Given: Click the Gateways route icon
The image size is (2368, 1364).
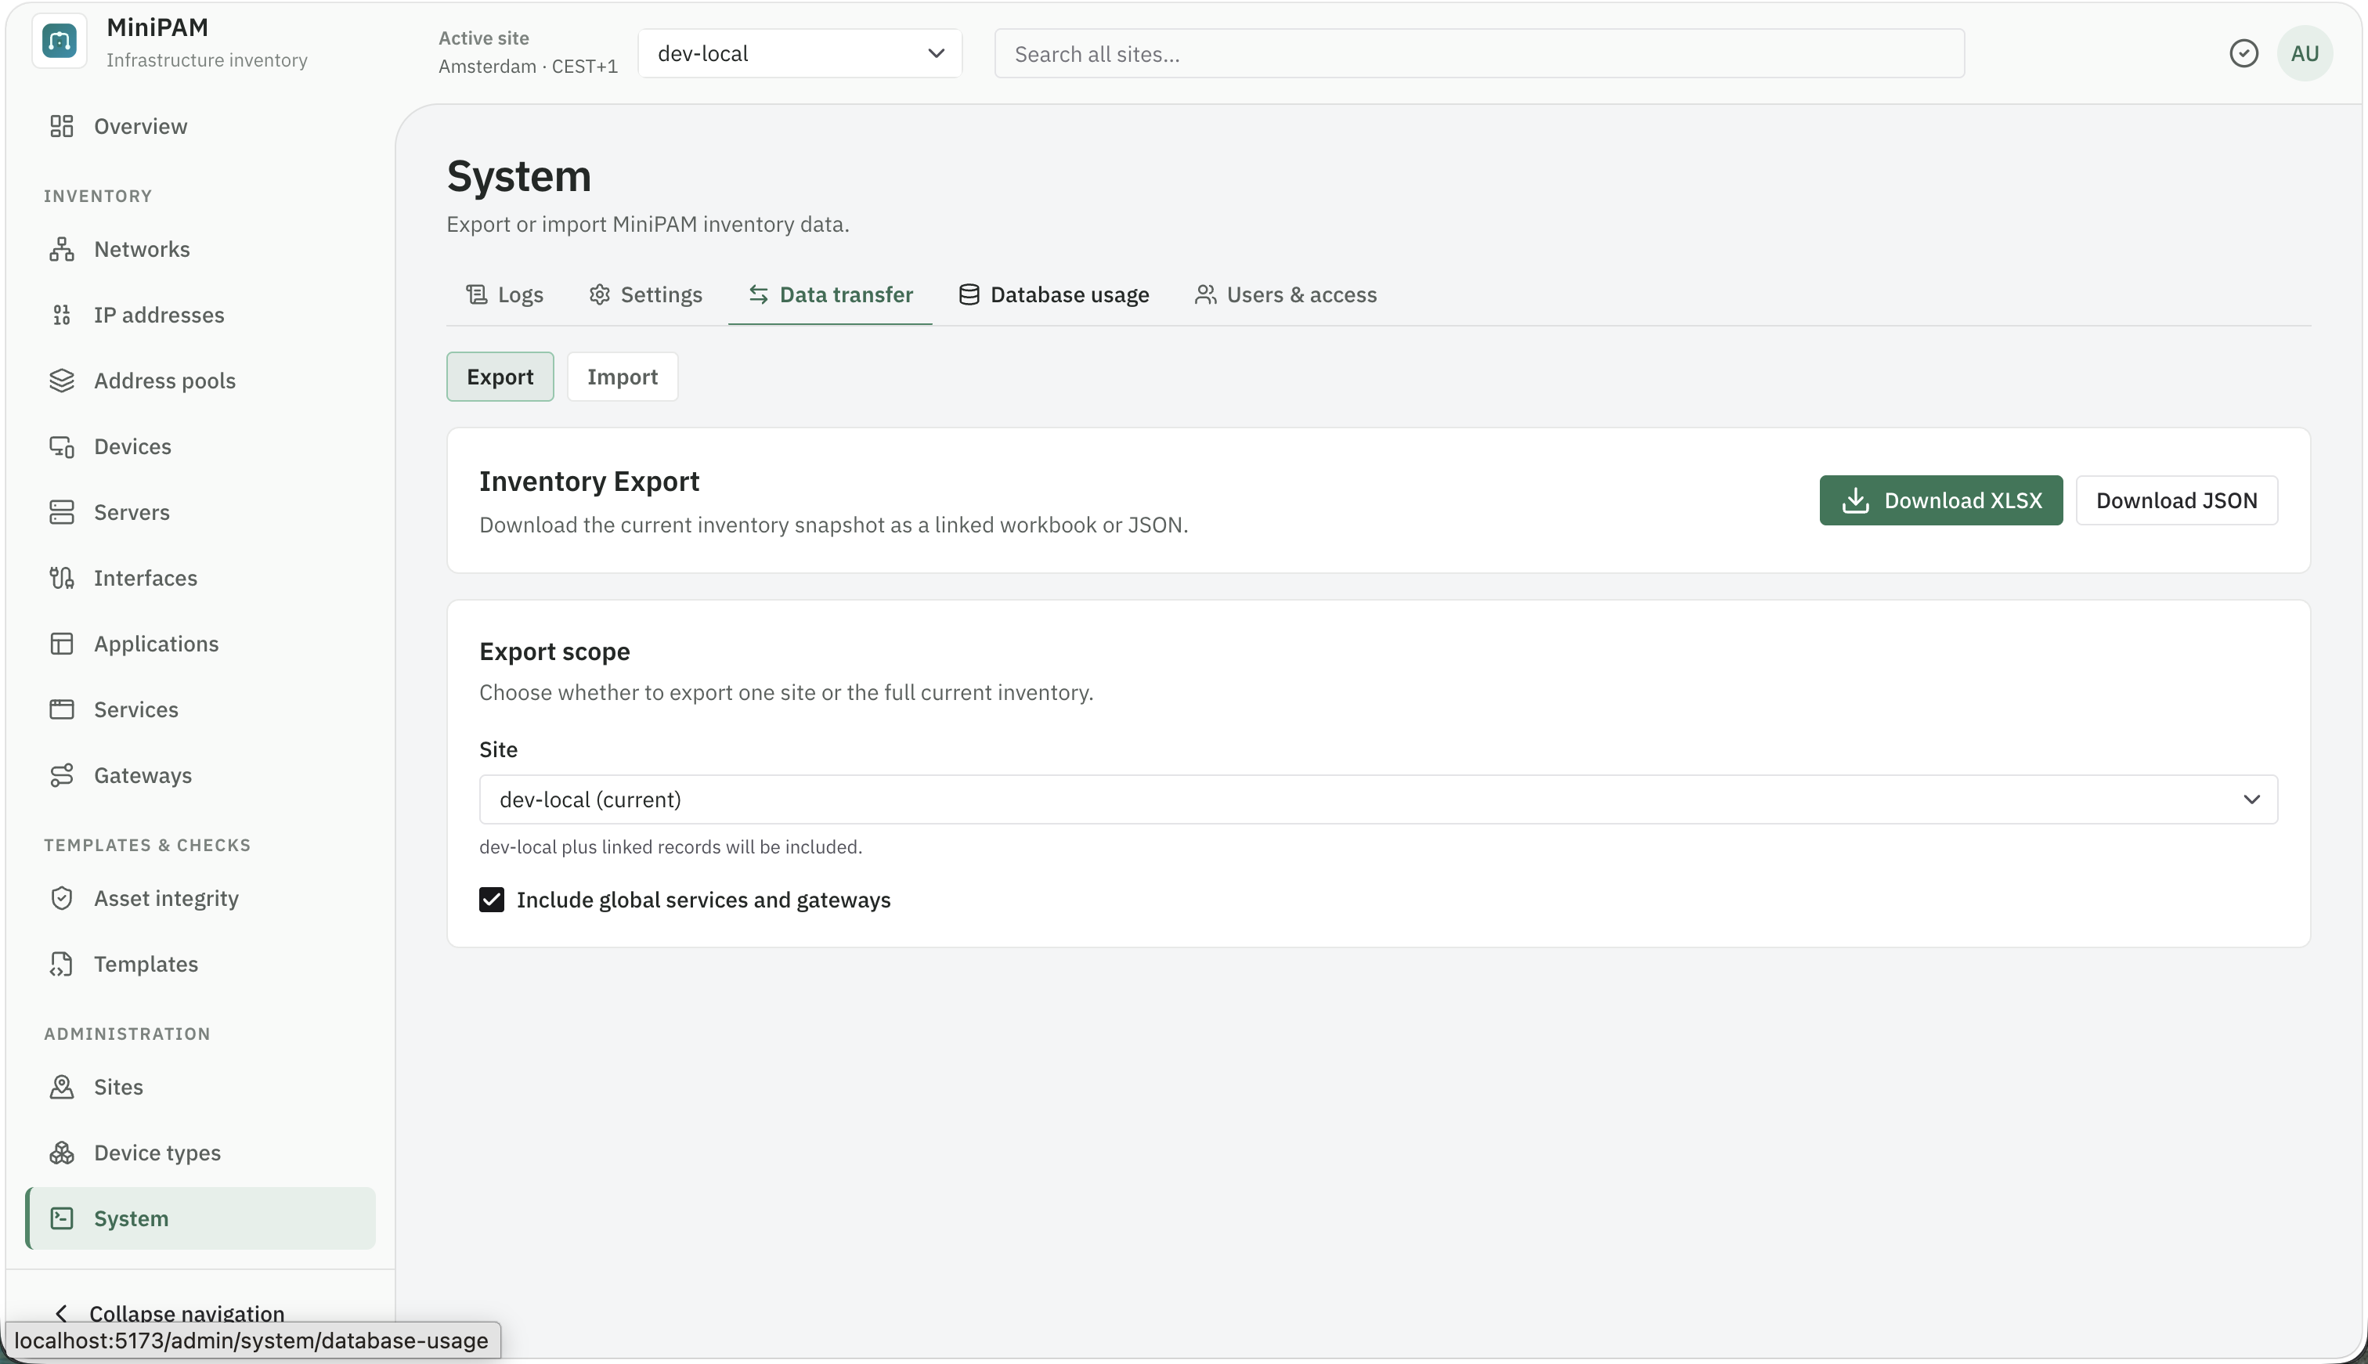Looking at the screenshot, I should click(x=62, y=776).
